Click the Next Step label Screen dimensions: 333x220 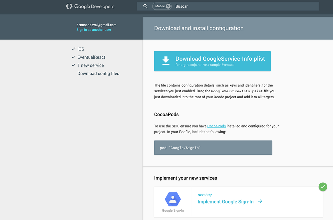[x=205, y=195]
